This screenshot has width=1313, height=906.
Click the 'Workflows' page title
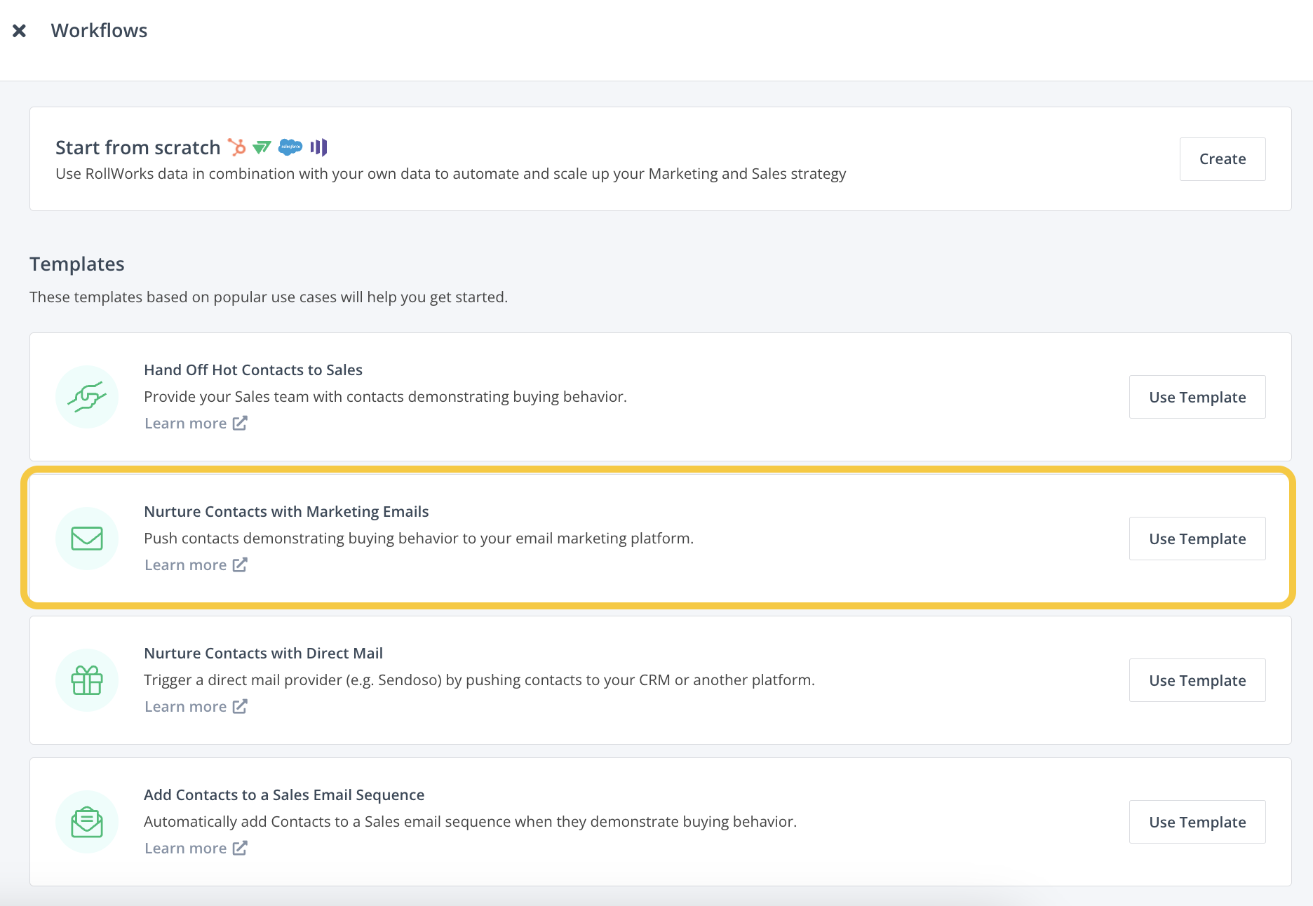99,31
